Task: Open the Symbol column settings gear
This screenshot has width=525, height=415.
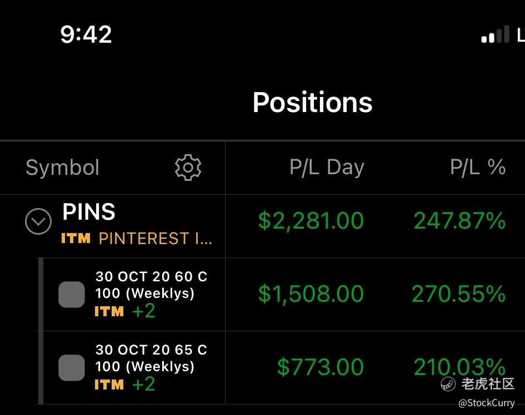Action: [188, 168]
